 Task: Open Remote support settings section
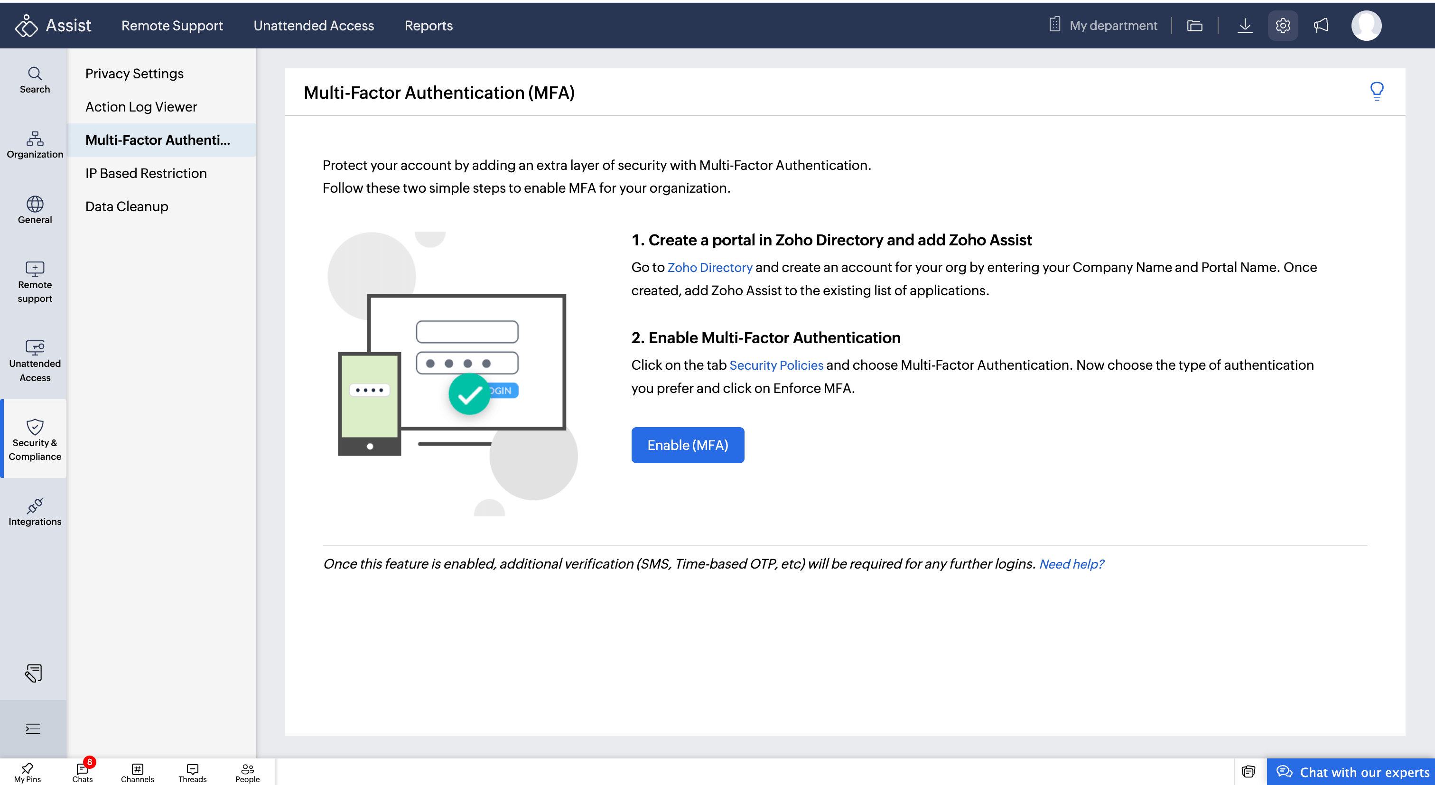pos(35,282)
